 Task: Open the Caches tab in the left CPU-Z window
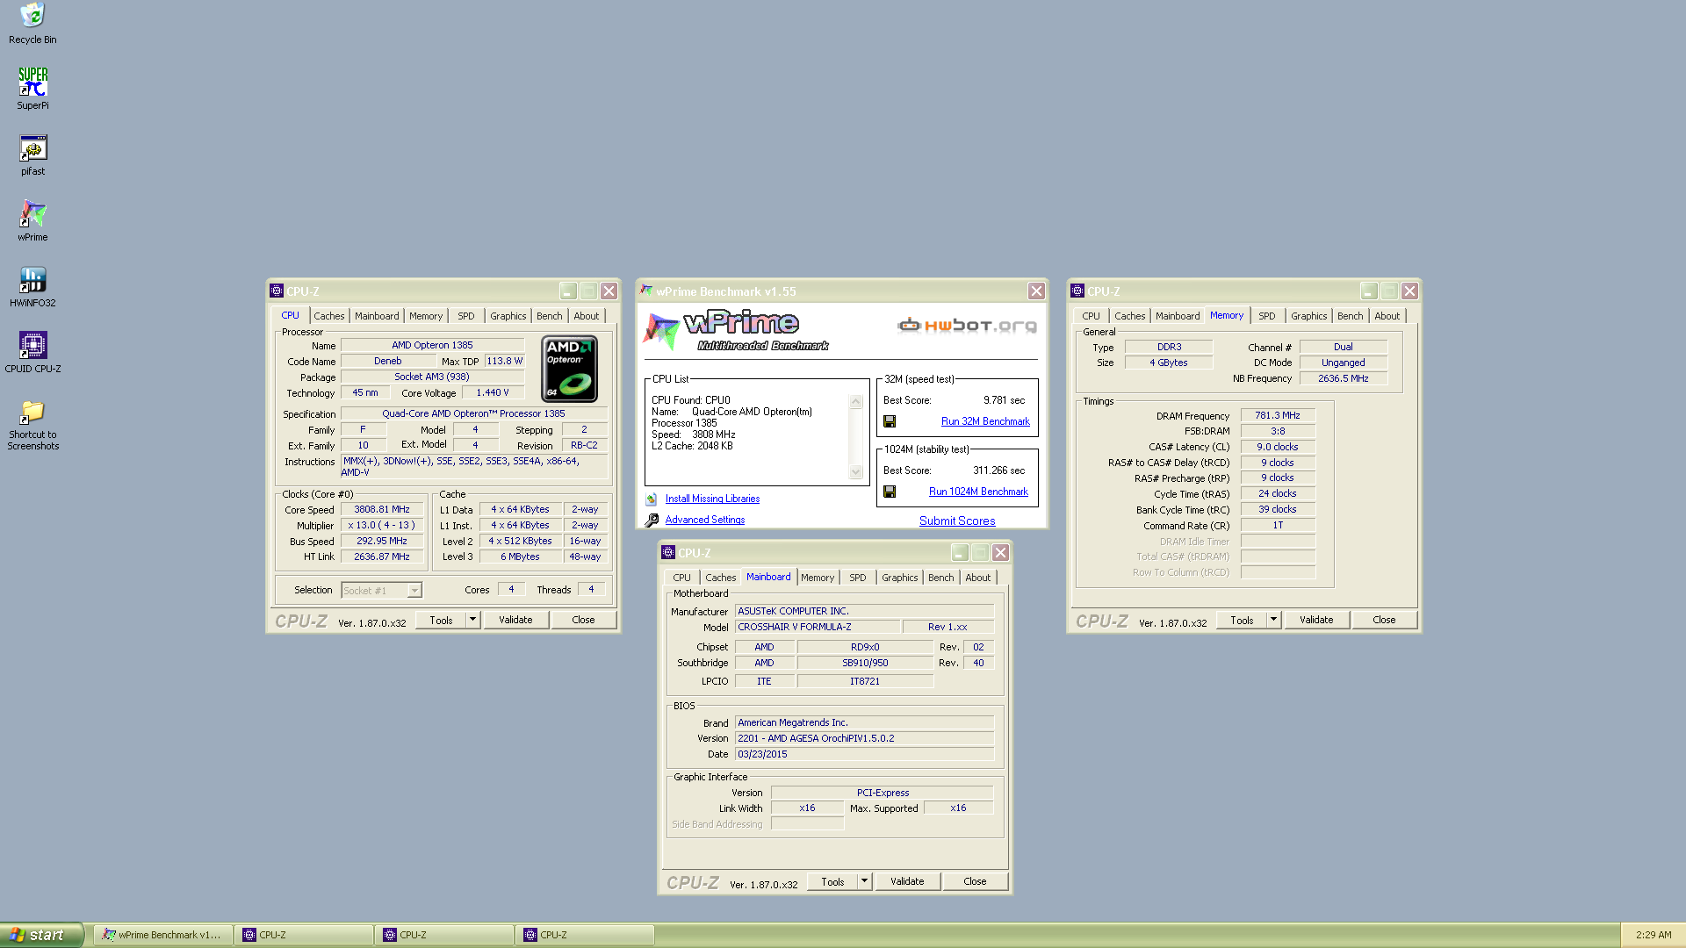pos(329,316)
